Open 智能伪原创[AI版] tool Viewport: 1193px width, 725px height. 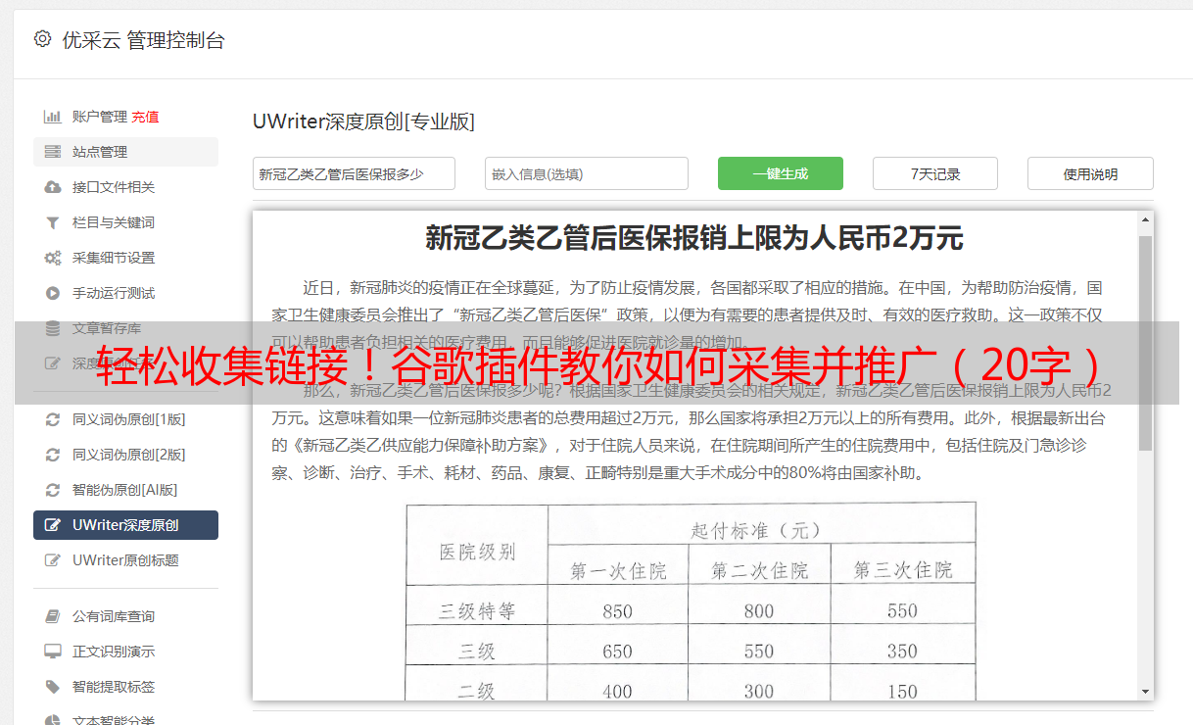coord(125,490)
